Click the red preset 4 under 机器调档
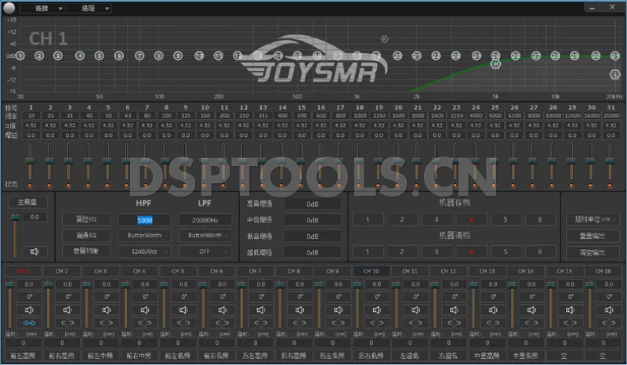This screenshot has width=627, height=365. point(471,251)
